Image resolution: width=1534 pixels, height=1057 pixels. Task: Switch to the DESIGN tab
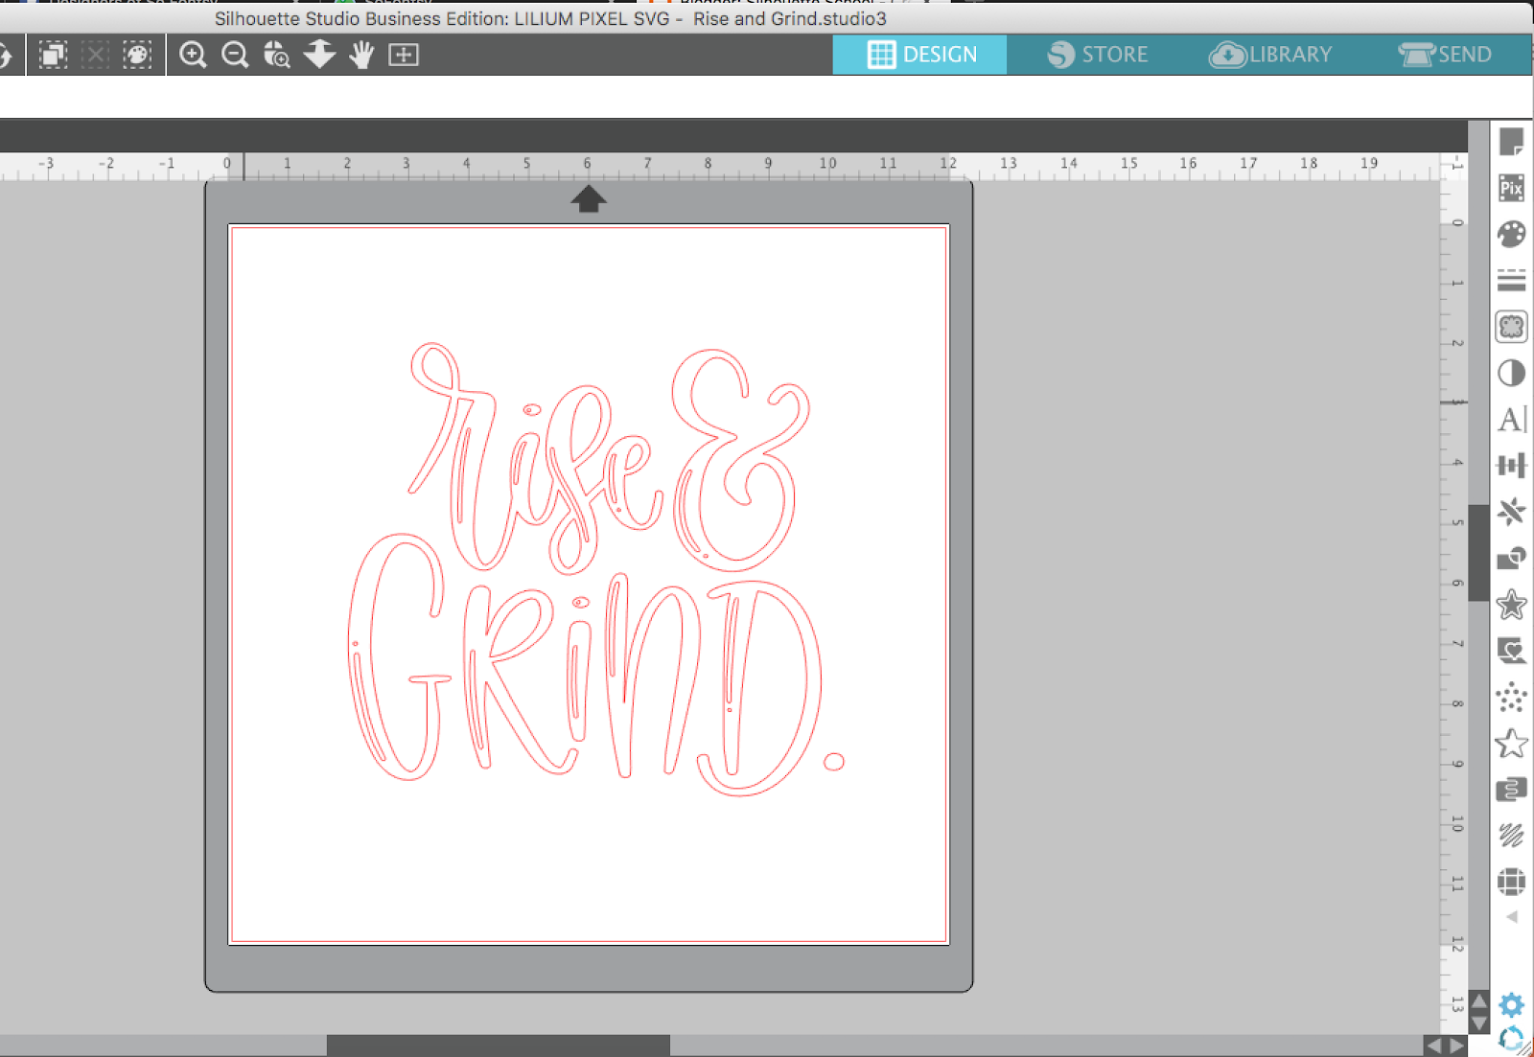(920, 55)
